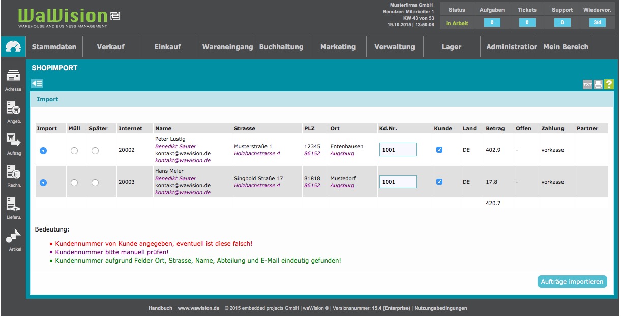Open the Rechnung sidebar icon
This screenshot has height=317, width=621.
coord(13,173)
